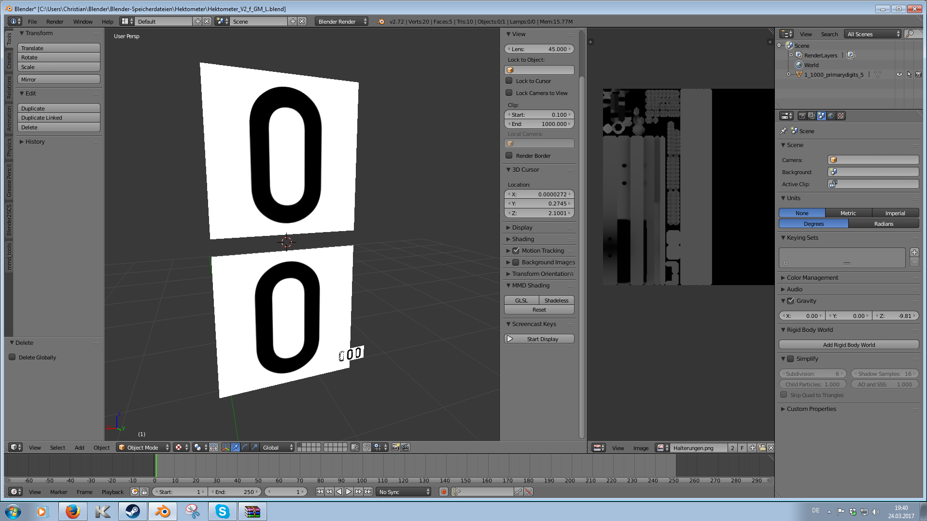927x521 pixels.
Task: Click the Add Rigid Body World button
Action: click(848, 344)
